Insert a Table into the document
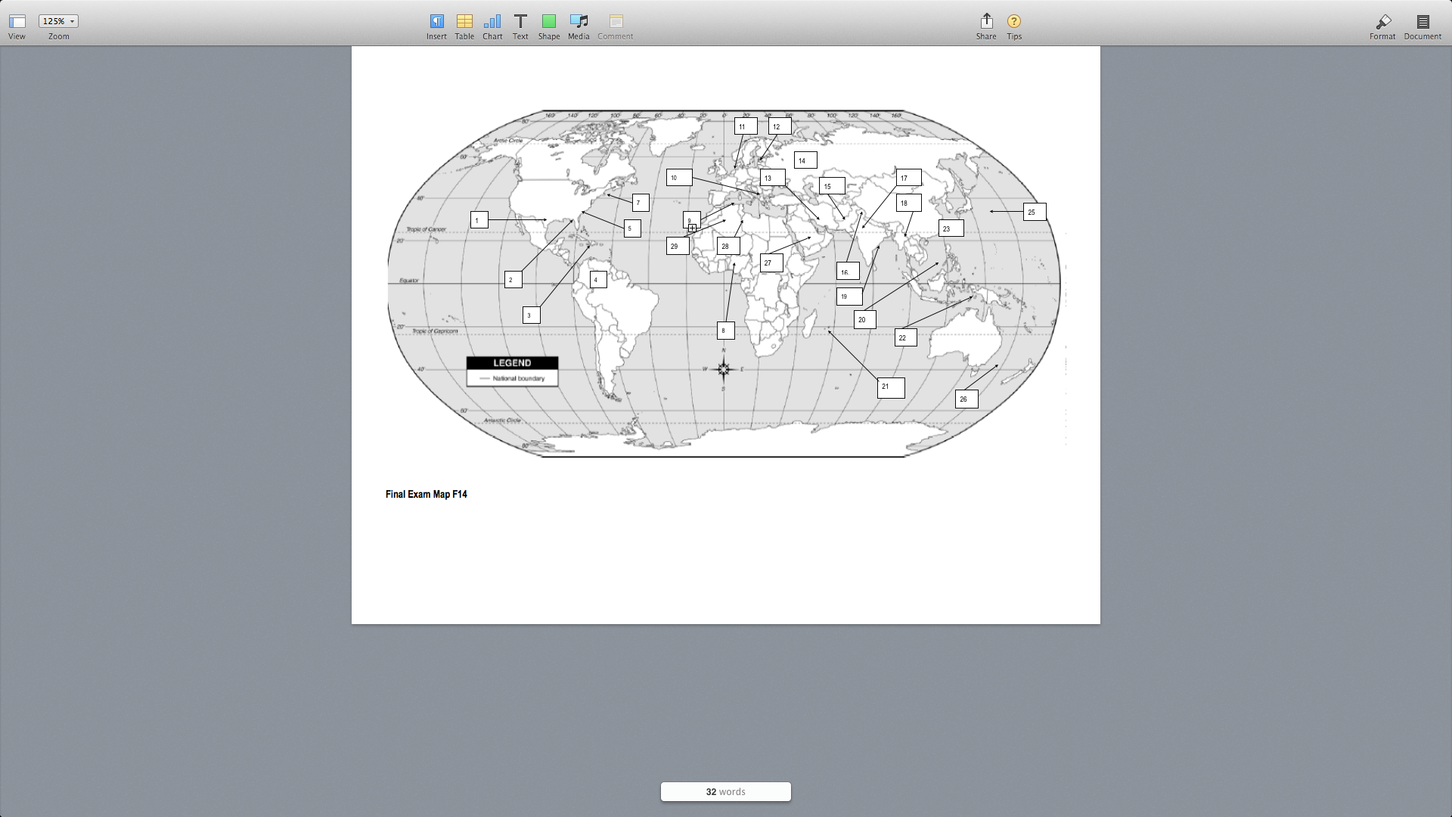This screenshot has height=817, width=1452. tap(464, 23)
